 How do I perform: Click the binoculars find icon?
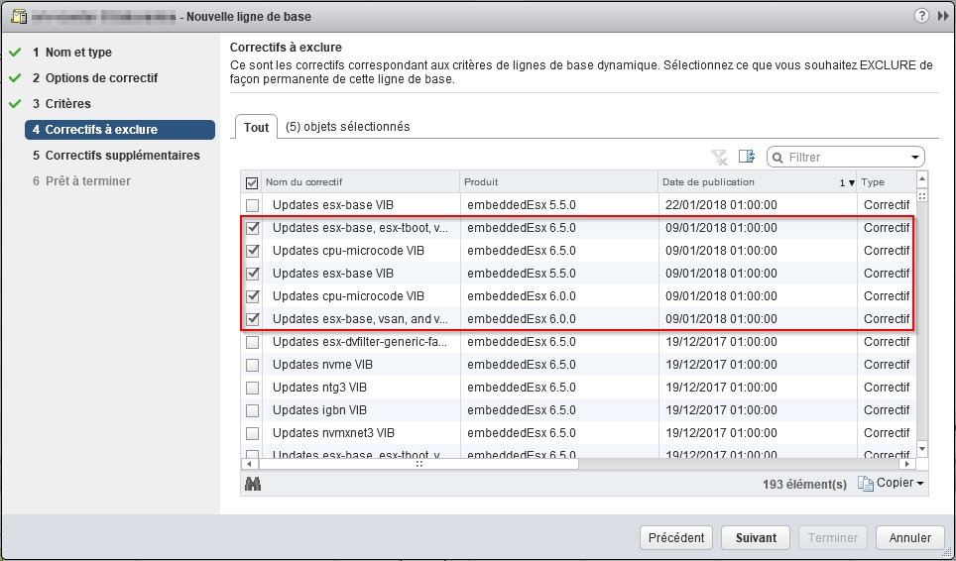click(x=252, y=483)
